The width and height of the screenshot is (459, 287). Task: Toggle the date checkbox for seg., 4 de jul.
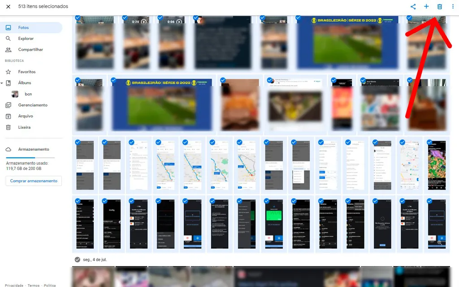click(78, 260)
